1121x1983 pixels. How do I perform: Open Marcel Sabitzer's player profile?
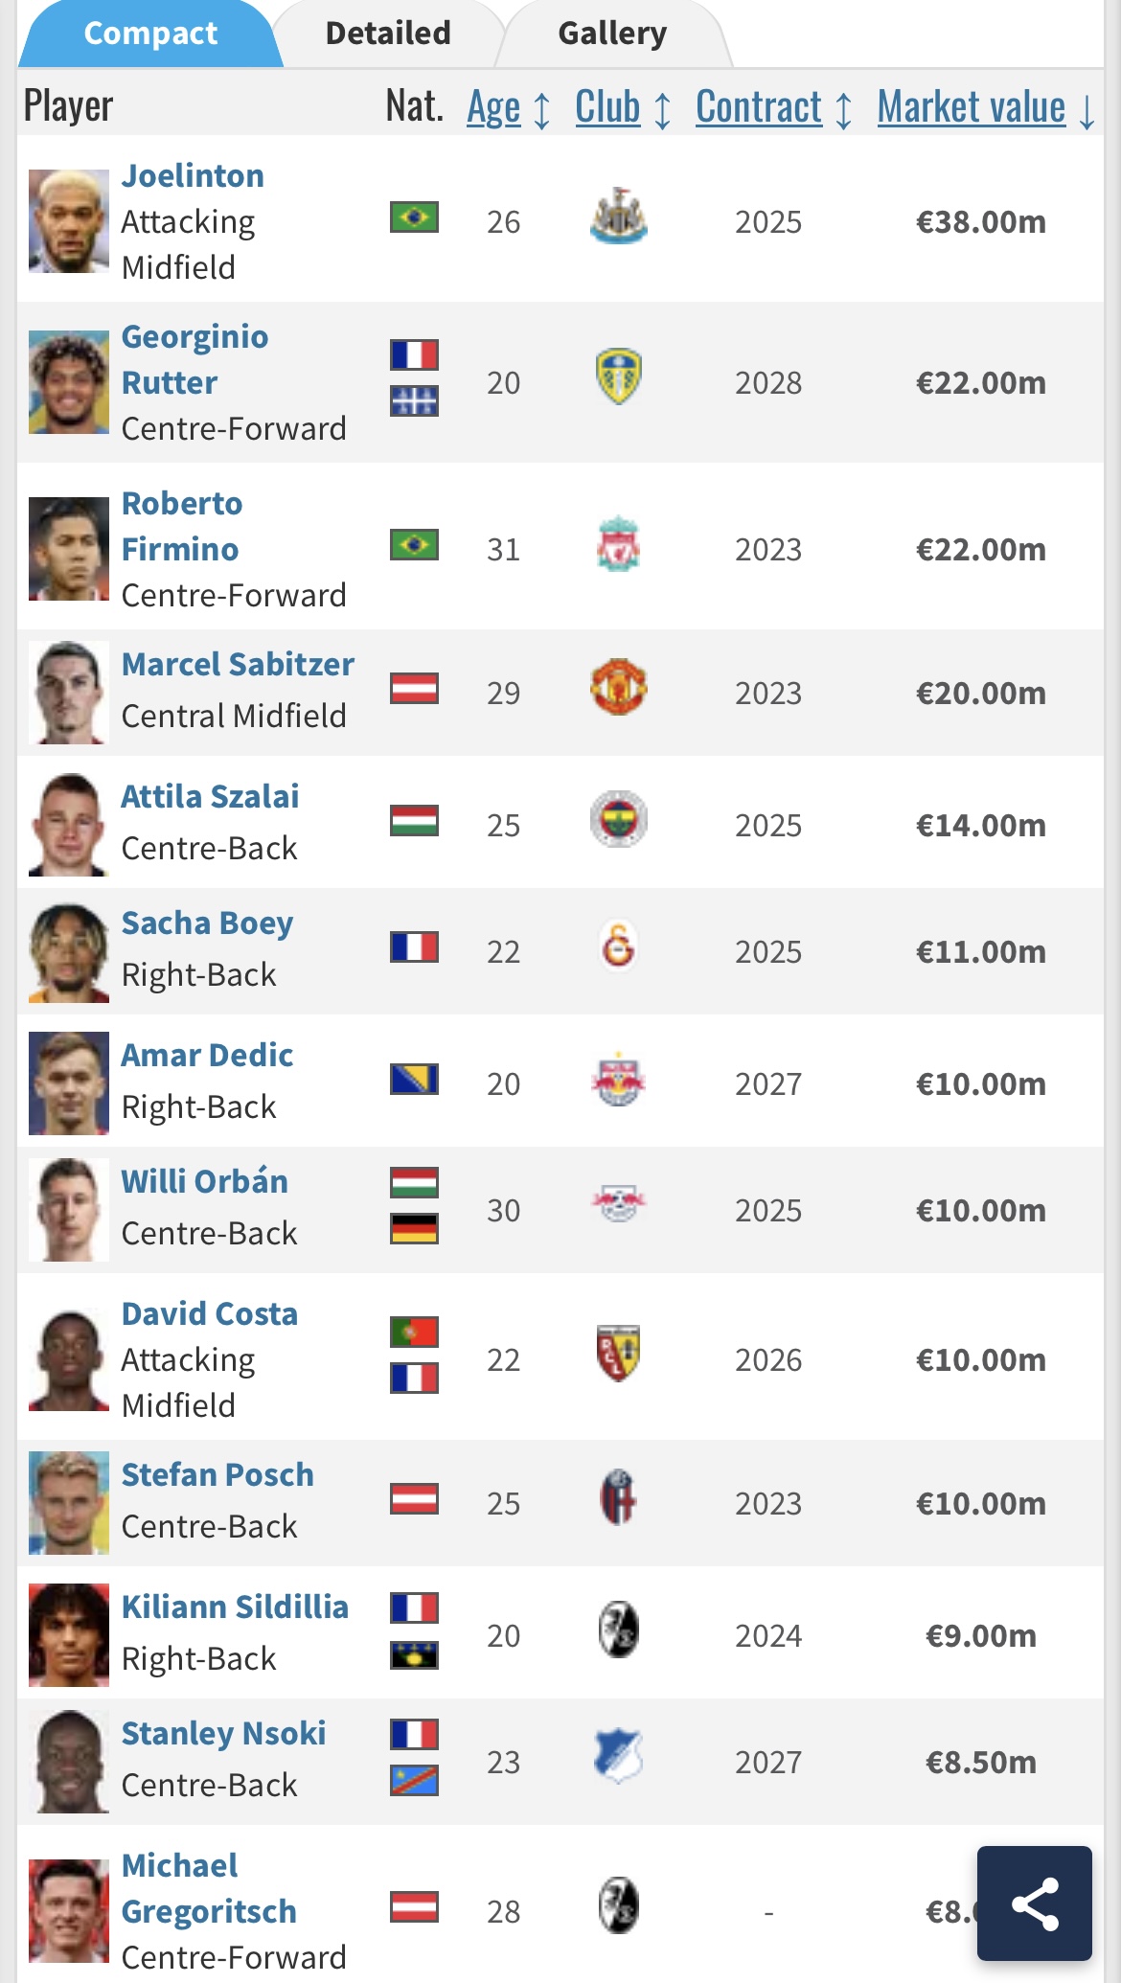(x=238, y=664)
